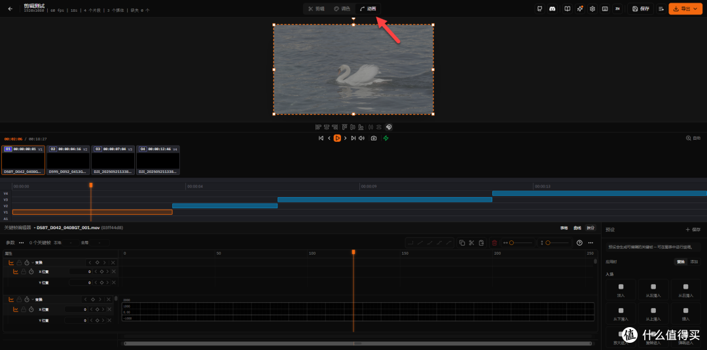707x350 pixels.
Task: Toggle the highlighted snapping icon in alignment bar
Action: click(389, 127)
